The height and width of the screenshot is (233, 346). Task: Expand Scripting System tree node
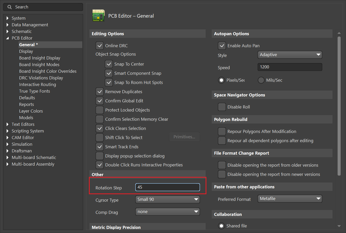pos(7,131)
